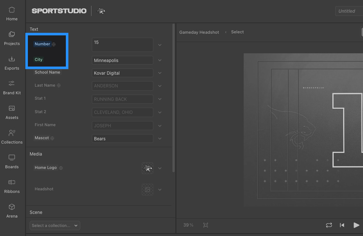
Task: Click the fit-to-screen icon beside 39 %
Action: (x=206, y=225)
